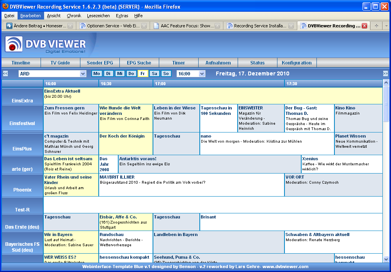Click the DVB Viewer logo
Viewport: 391px width, 272px height.
pos(45,45)
